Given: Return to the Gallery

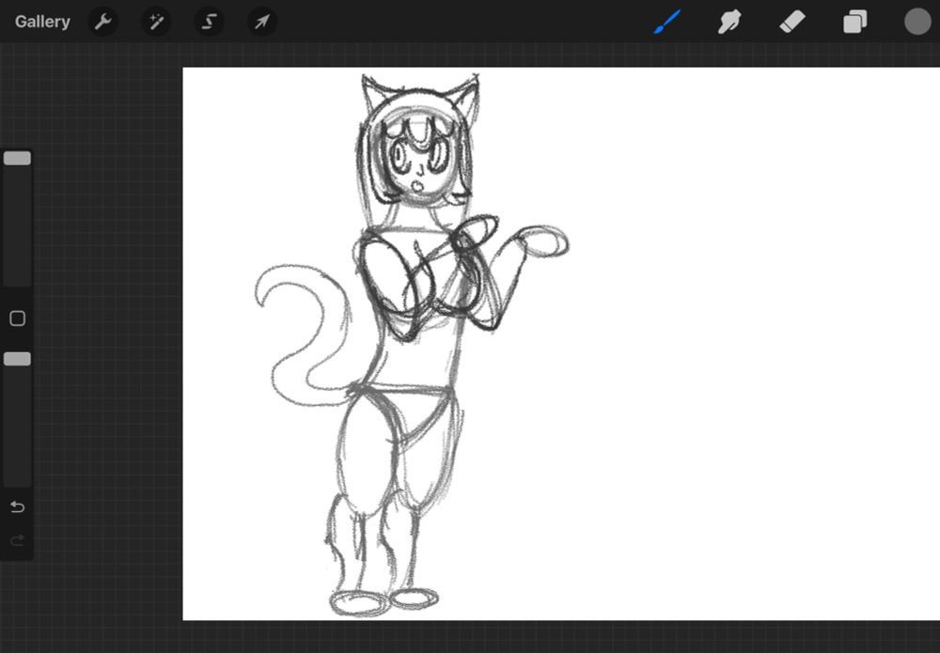Looking at the screenshot, I should point(42,22).
